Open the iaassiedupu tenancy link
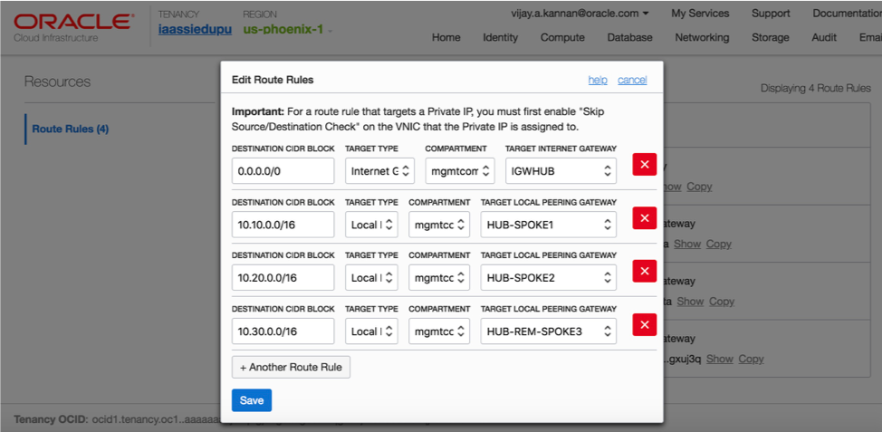Image resolution: width=882 pixels, height=432 pixels. click(196, 30)
